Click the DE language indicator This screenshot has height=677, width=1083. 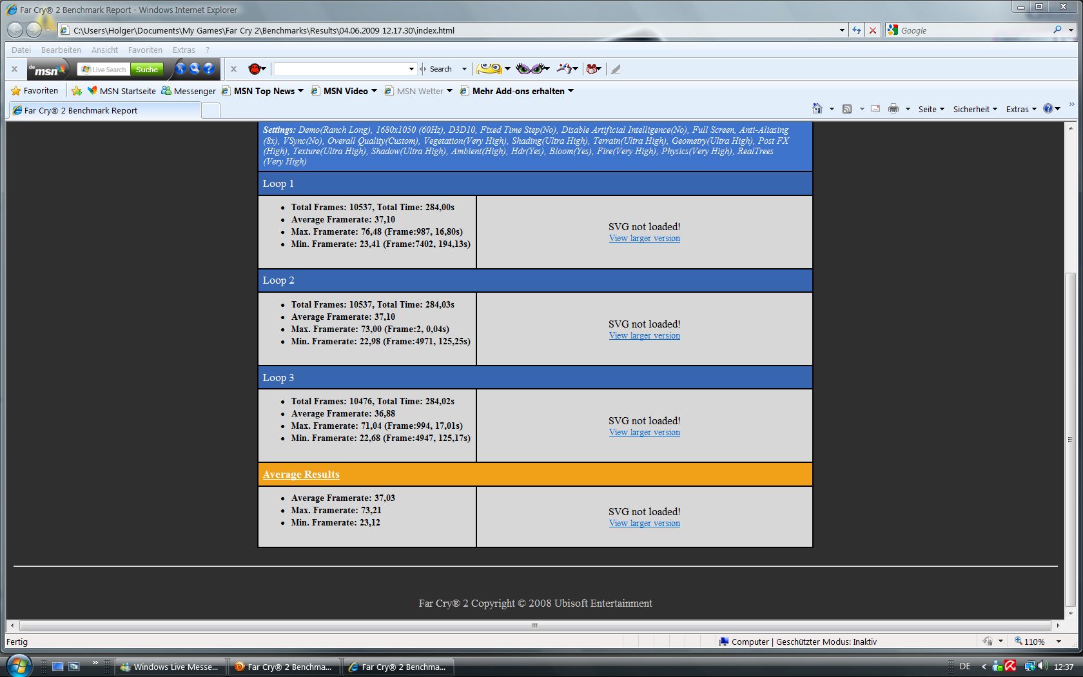pyautogui.click(x=965, y=666)
